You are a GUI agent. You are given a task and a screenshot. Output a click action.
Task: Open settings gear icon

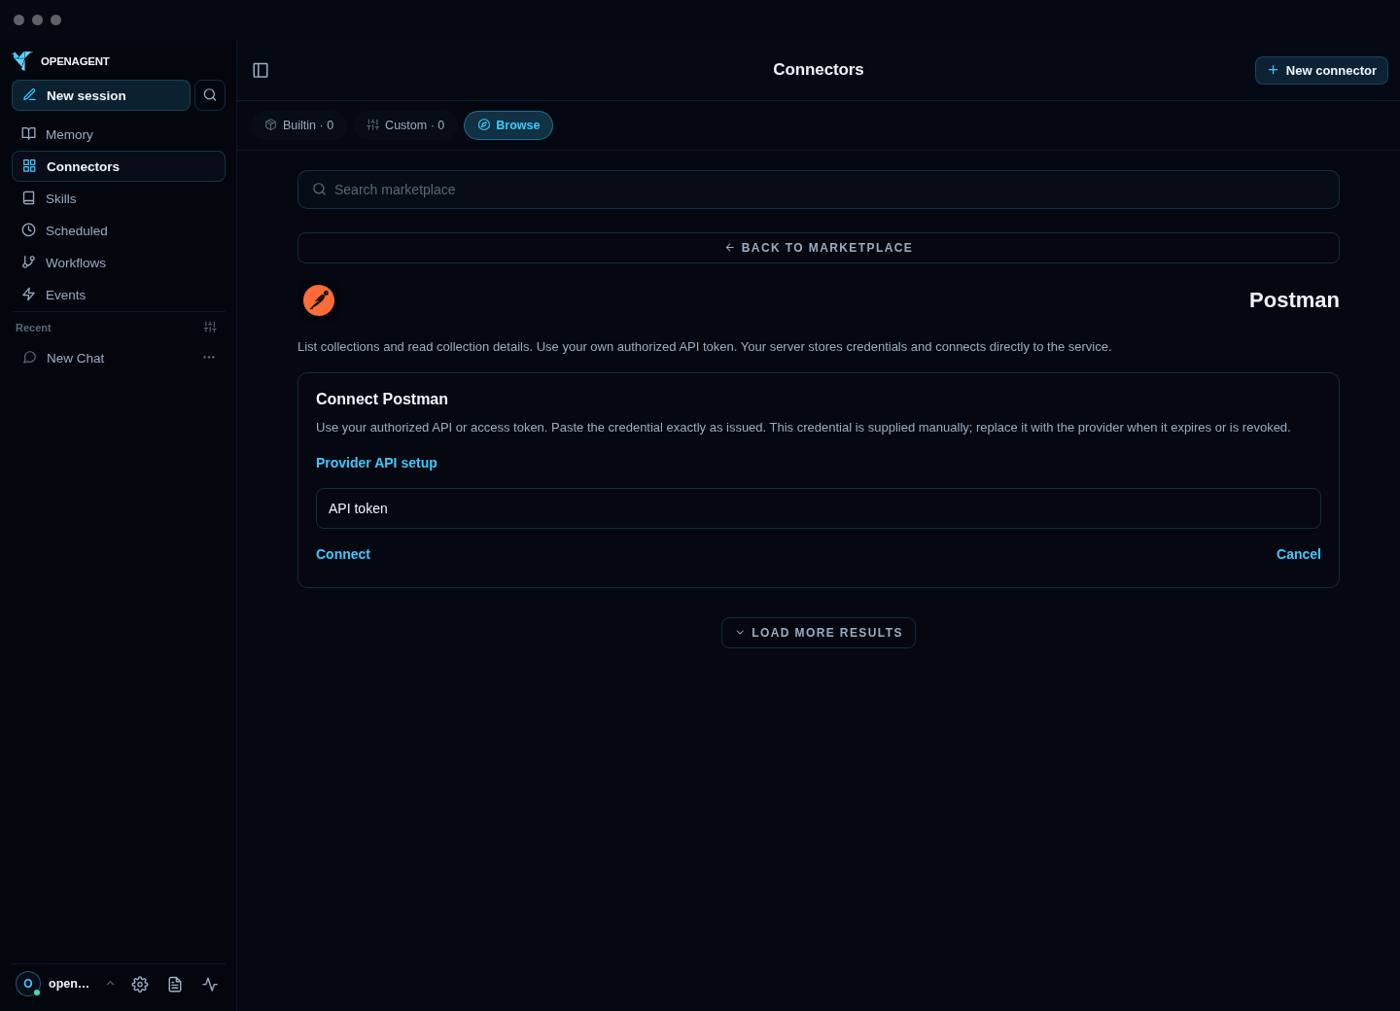click(140, 984)
